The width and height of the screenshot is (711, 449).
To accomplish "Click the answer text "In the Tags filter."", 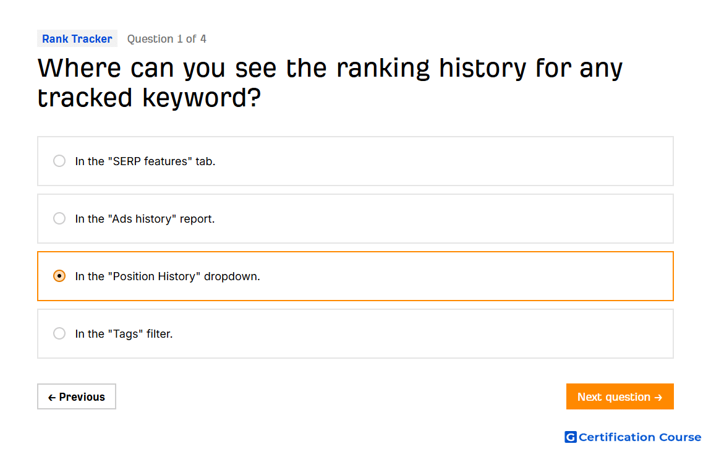I will [x=124, y=334].
